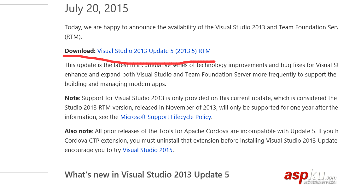Click the "building and managing modern apps." line
Viewport: 338px width, 186px height.
click(115, 84)
